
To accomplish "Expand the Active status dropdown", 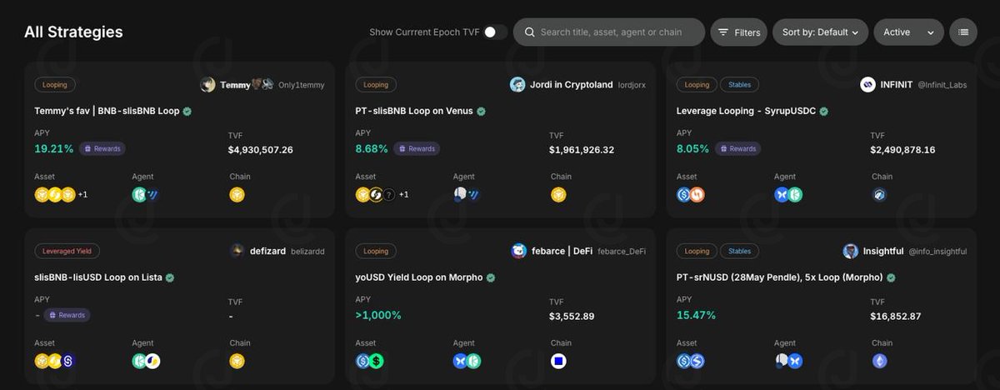I will [908, 32].
